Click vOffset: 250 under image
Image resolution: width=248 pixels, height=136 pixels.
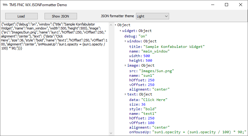[142, 85]
